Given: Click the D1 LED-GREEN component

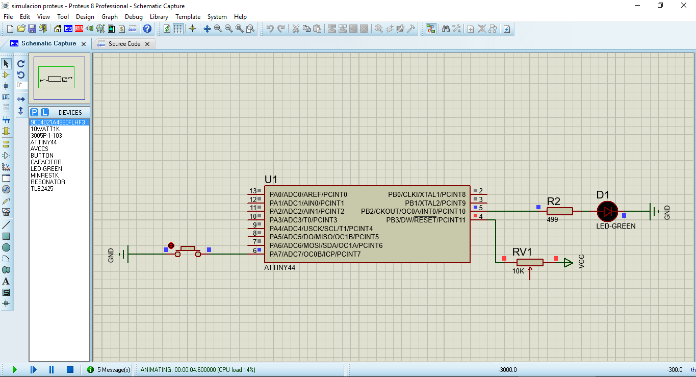Looking at the screenshot, I should coord(607,211).
